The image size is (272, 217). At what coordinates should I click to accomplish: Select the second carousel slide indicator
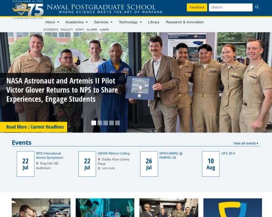[100, 123]
